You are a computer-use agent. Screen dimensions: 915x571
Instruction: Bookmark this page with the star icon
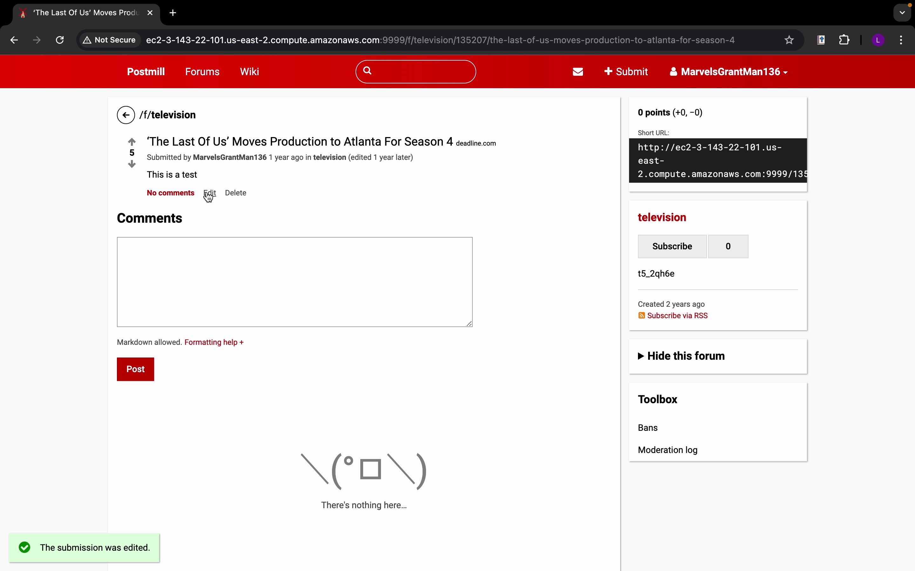(789, 40)
